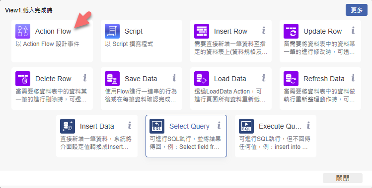The image size is (372, 188).
Task: Click the Delete Row title
Action: [x=53, y=79]
